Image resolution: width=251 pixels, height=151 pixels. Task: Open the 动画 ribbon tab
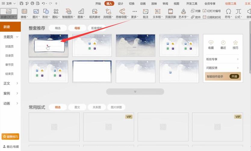point(143,4)
